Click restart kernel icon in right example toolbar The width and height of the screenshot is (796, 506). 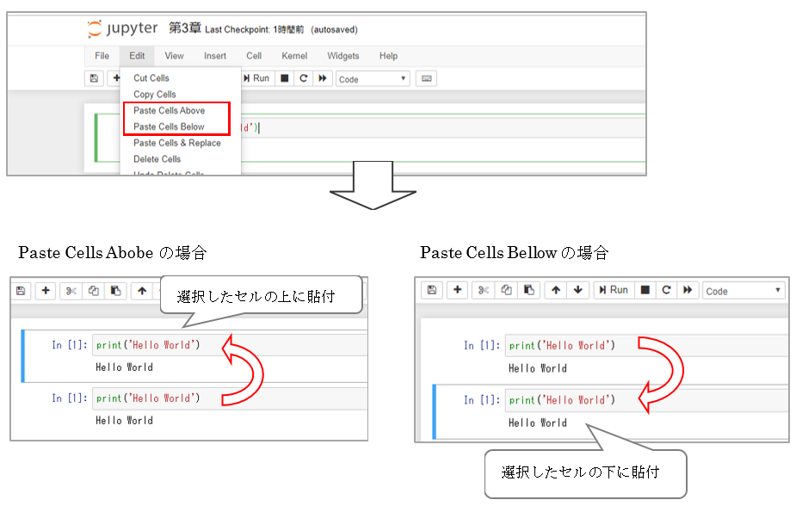pyautogui.click(x=666, y=291)
